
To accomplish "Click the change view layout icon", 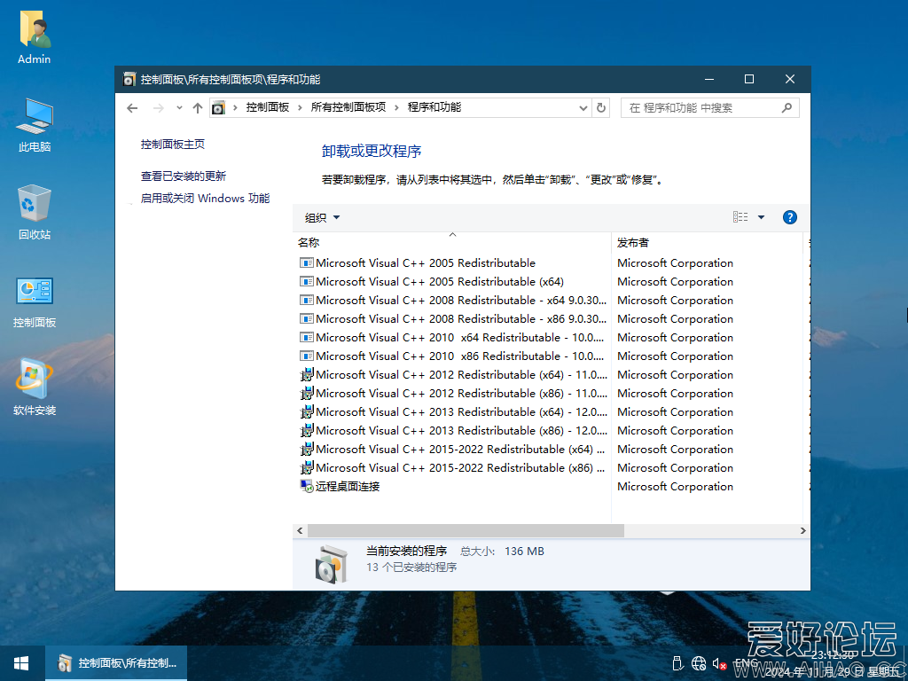I will click(740, 217).
